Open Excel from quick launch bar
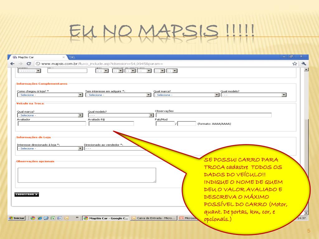This screenshot has width=319, height=239. tap(53, 218)
